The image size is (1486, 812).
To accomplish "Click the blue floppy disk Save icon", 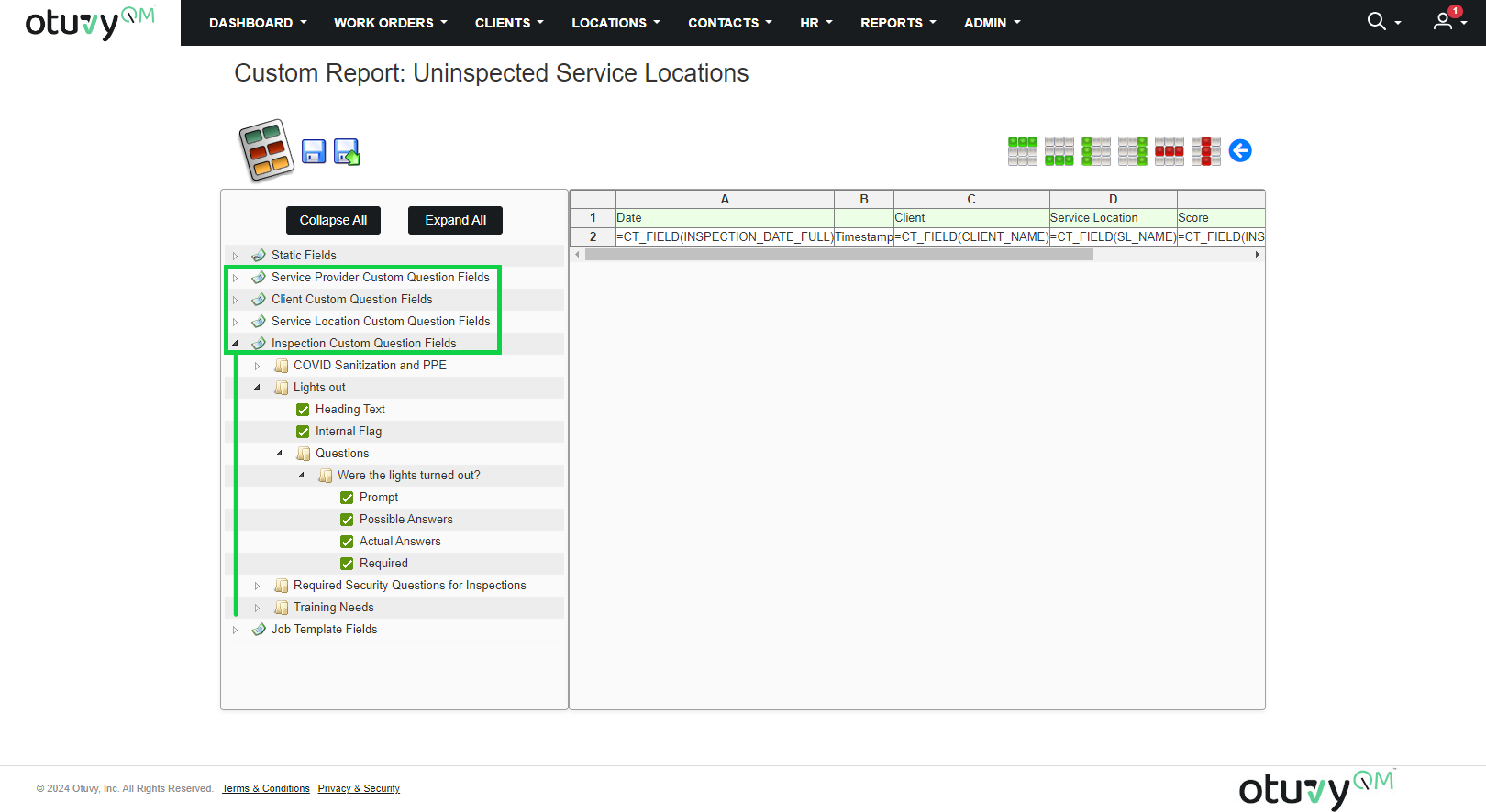I will pyautogui.click(x=314, y=151).
